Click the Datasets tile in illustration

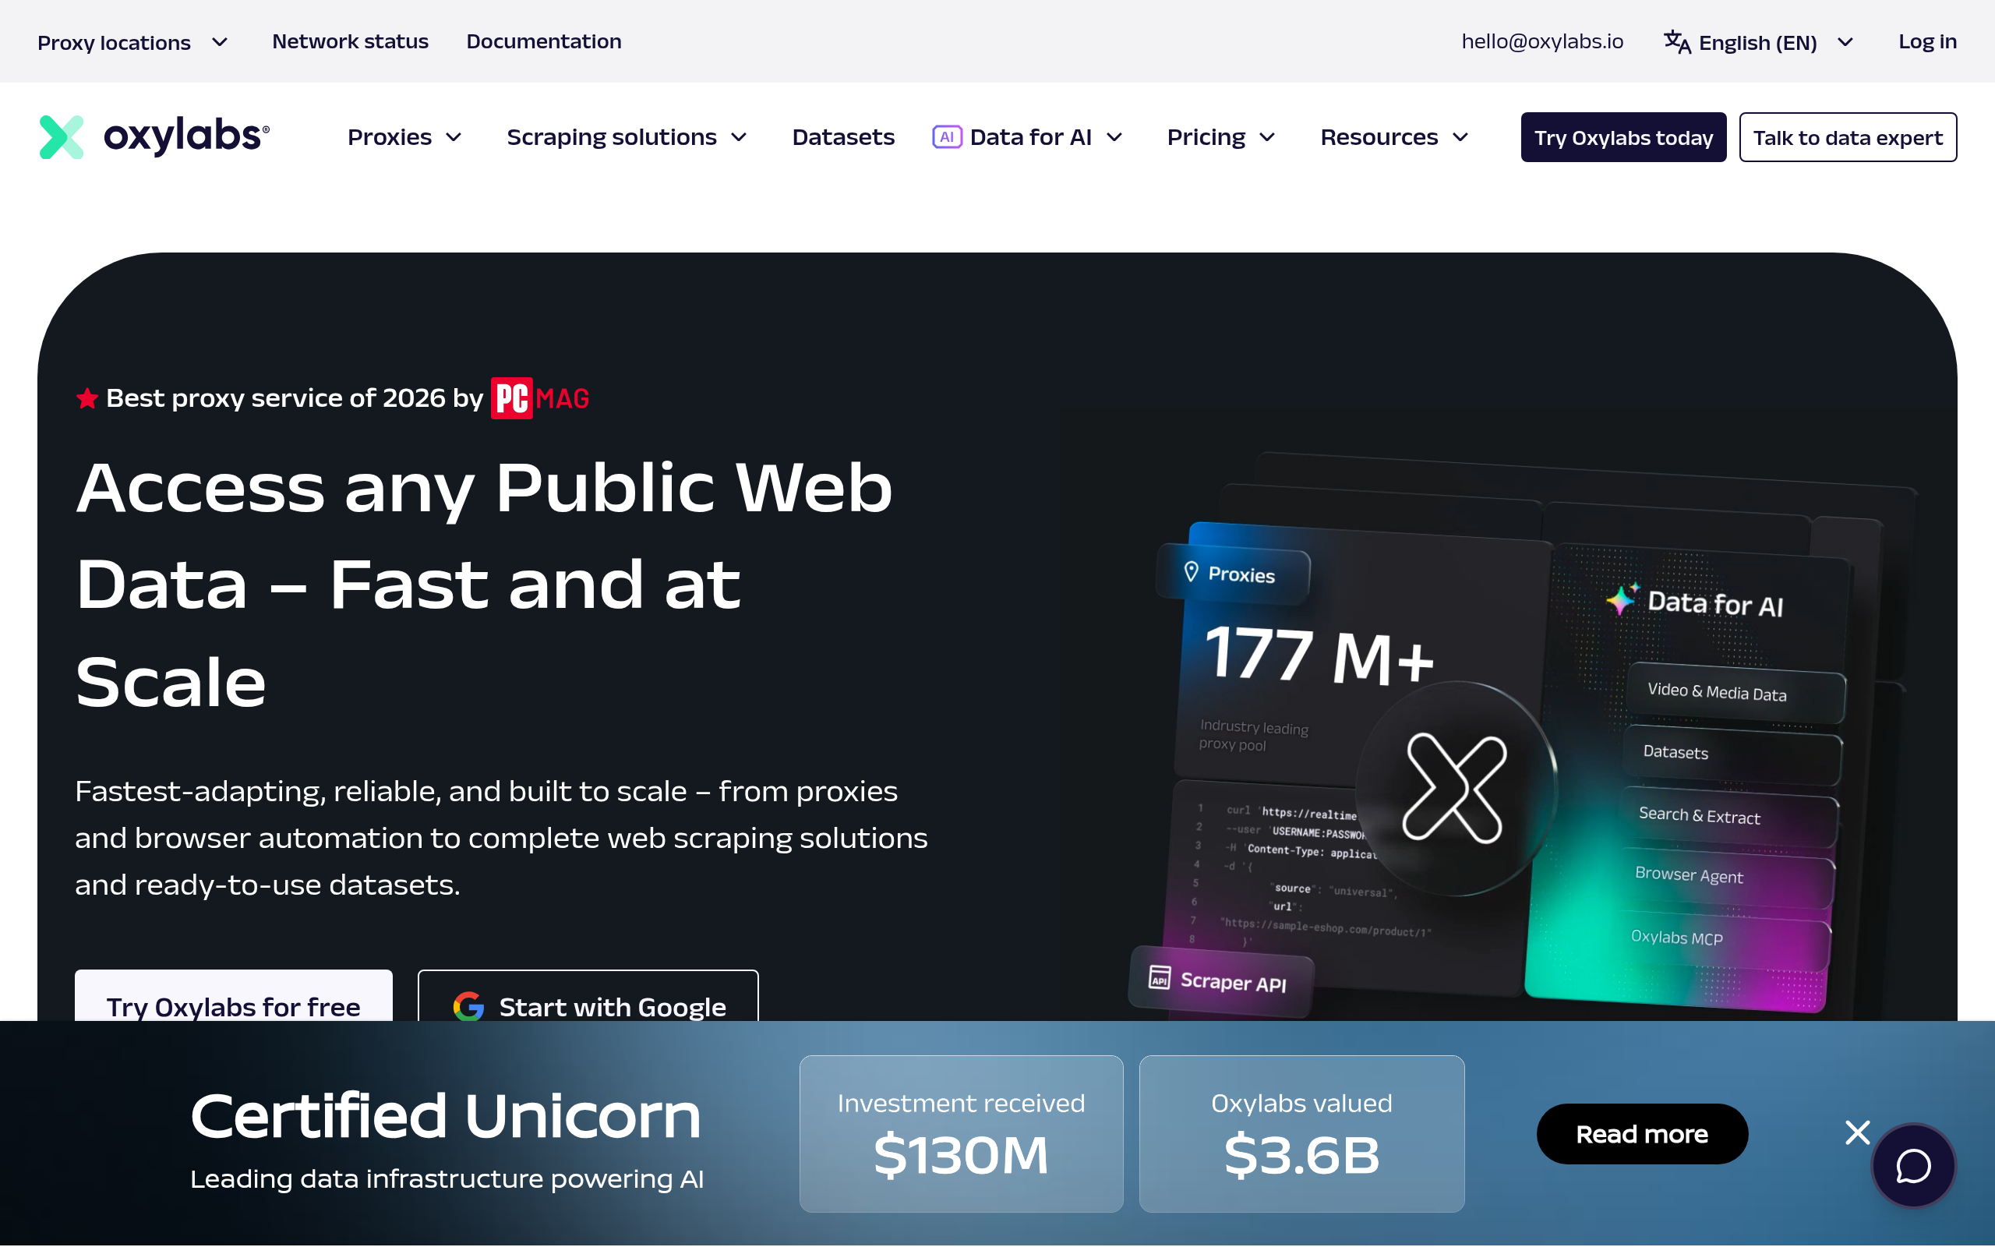(1732, 754)
